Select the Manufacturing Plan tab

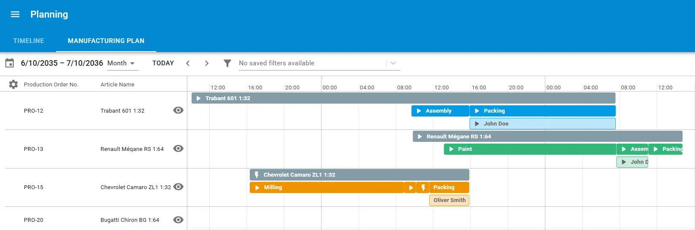click(106, 41)
